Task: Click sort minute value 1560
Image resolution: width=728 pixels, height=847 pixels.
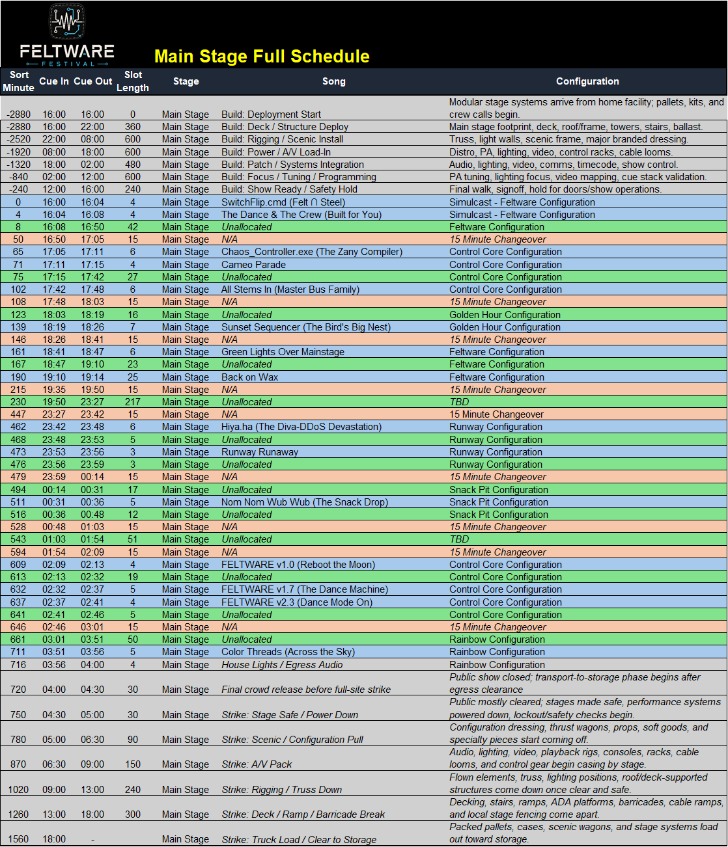Action: 18,839
